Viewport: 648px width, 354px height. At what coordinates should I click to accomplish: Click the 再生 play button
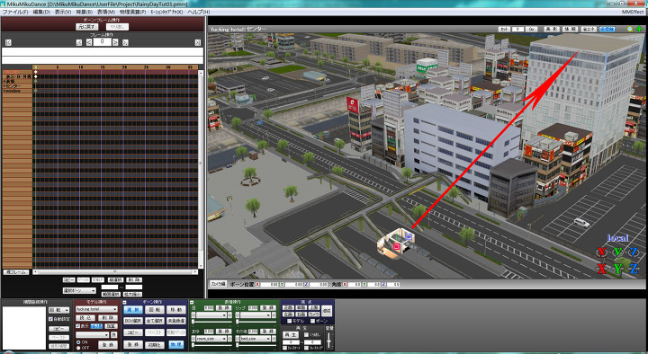pyautogui.click(x=291, y=334)
